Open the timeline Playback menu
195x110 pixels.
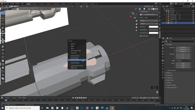(8, 98)
